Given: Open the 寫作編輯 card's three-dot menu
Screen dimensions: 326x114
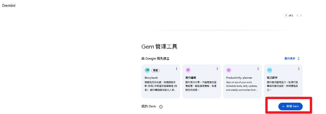Looking at the screenshot, I should [217, 69].
